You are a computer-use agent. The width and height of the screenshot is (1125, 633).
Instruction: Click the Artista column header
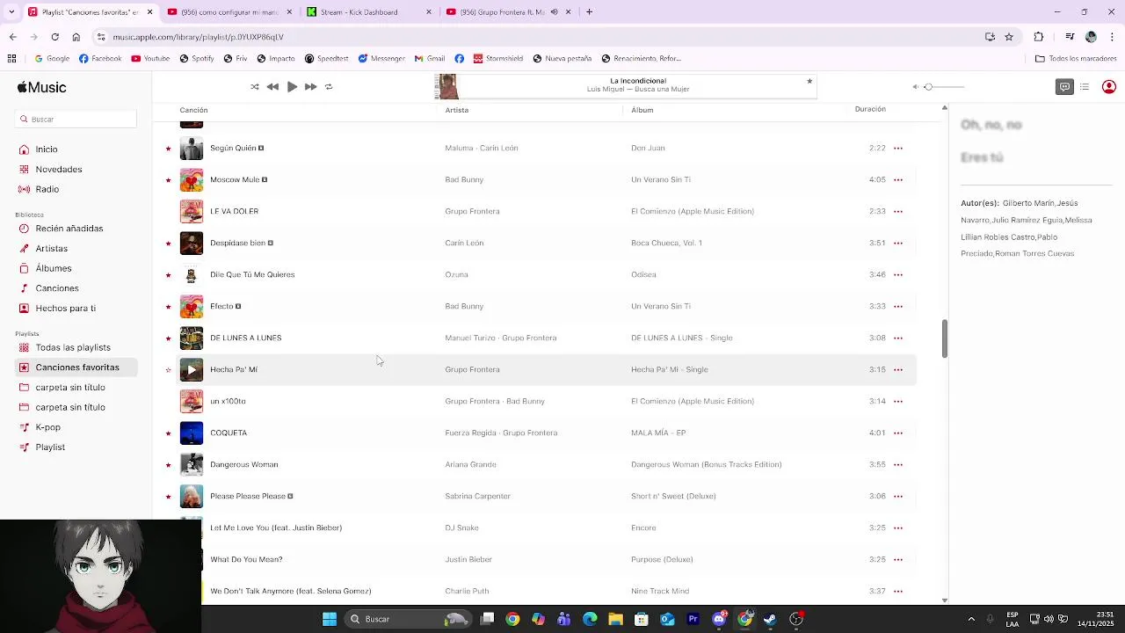click(x=456, y=110)
